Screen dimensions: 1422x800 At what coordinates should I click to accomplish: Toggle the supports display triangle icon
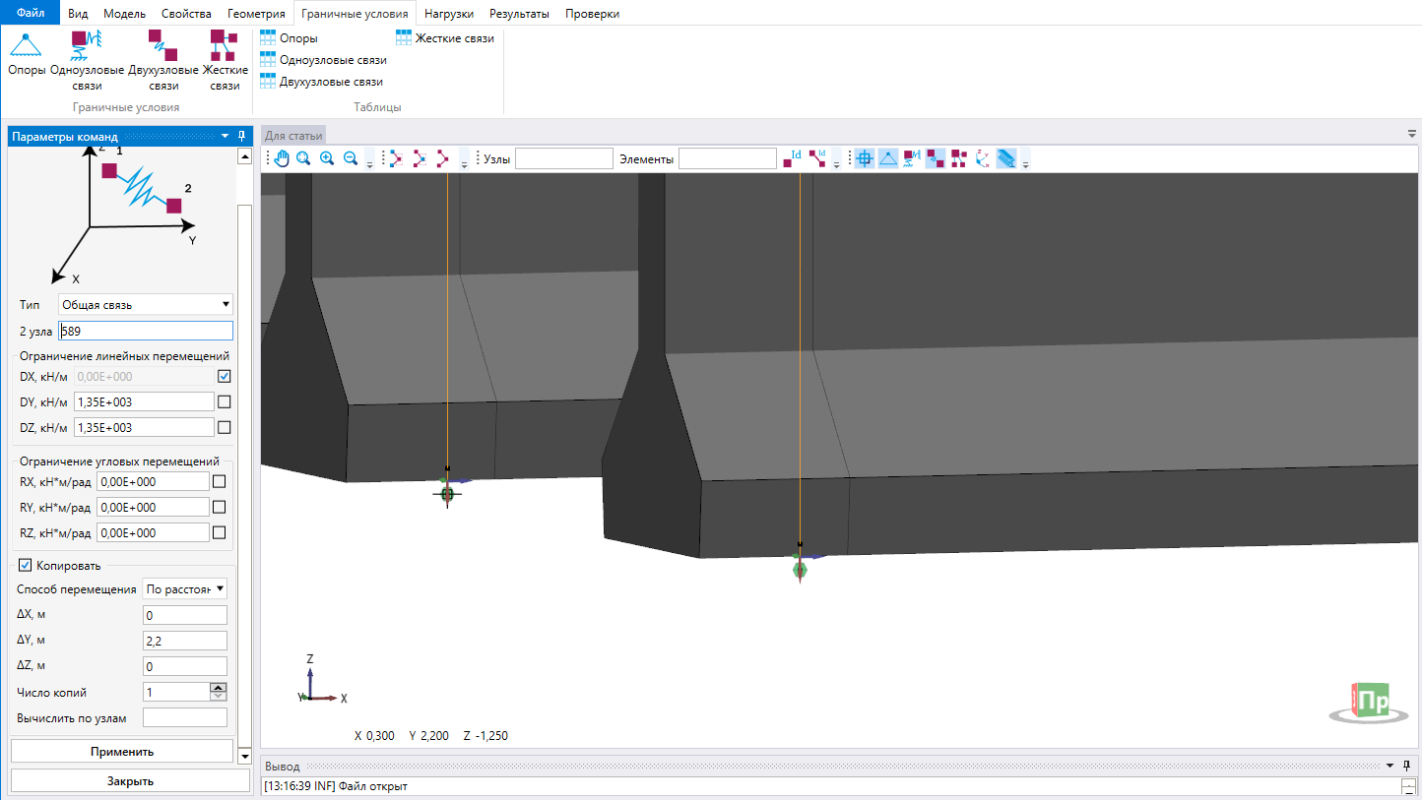888,158
